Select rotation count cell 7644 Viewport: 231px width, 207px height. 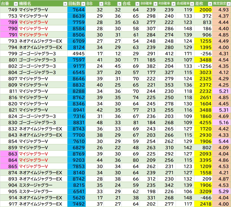click(76, 10)
